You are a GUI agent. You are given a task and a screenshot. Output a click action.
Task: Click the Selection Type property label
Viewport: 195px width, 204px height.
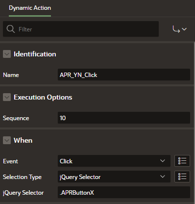22,177
